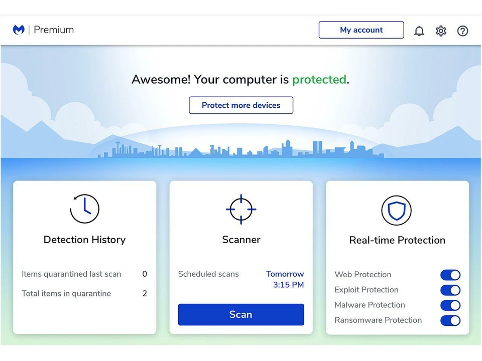
Task: Click the Detection History clock icon
Action: 84,209
